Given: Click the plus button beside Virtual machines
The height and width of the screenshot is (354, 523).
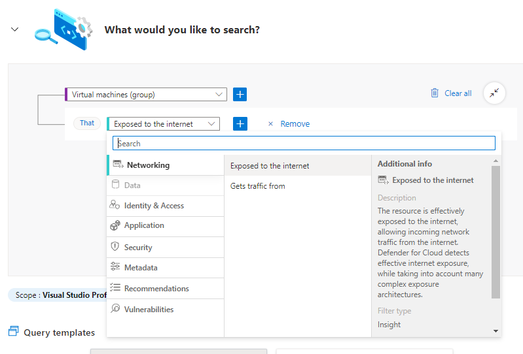Looking at the screenshot, I should (240, 95).
